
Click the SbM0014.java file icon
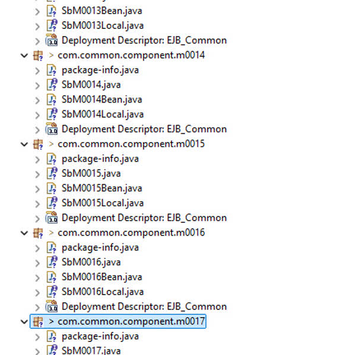coord(52,85)
